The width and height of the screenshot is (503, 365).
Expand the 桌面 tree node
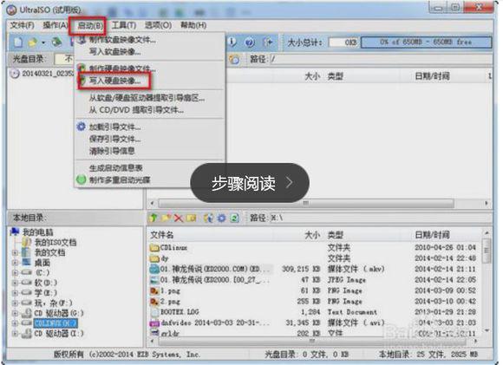point(15,263)
